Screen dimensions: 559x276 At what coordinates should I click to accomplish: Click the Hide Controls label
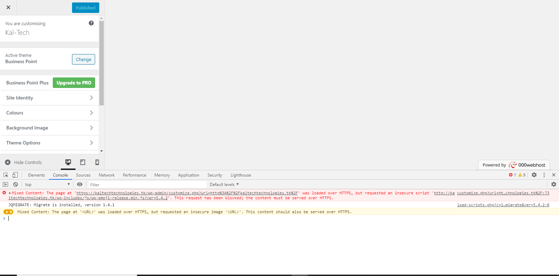point(28,163)
